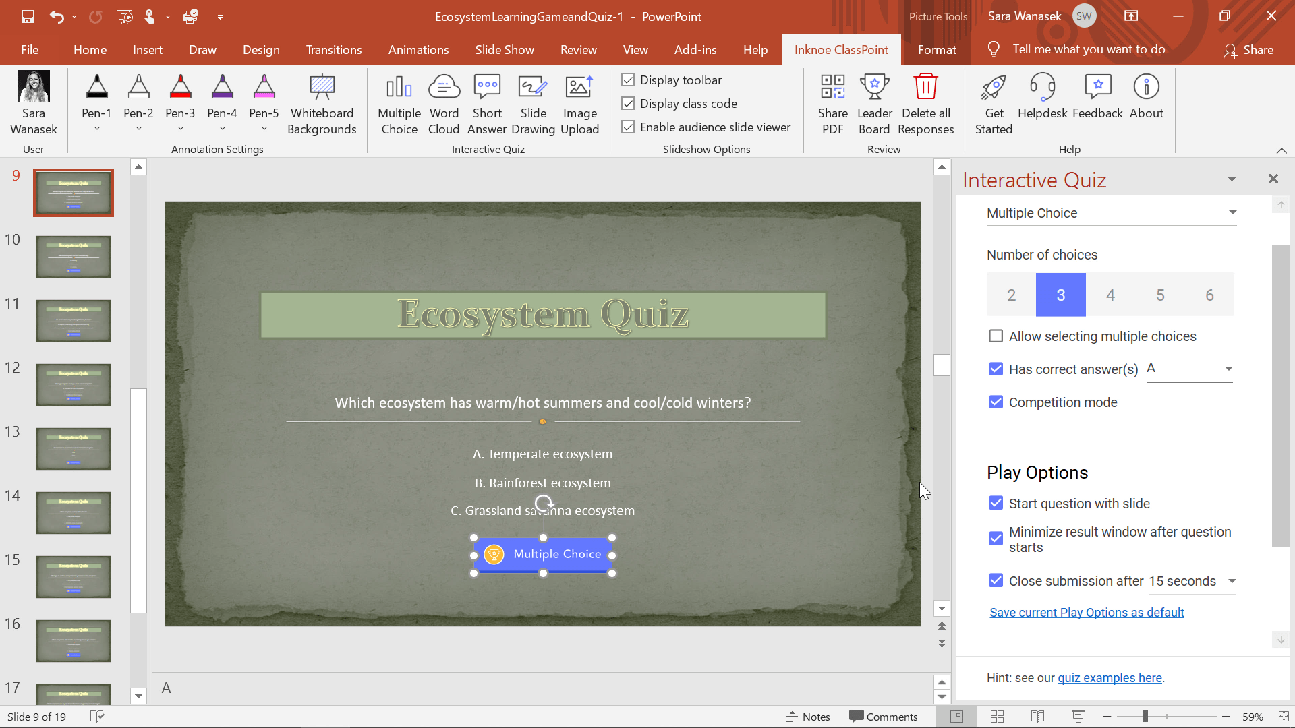Expand Close submission timer dropdown

[x=1232, y=580]
